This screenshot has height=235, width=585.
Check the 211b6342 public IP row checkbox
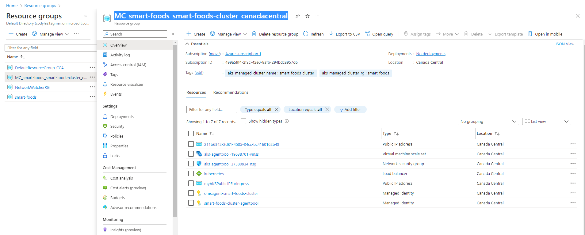[x=191, y=144]
